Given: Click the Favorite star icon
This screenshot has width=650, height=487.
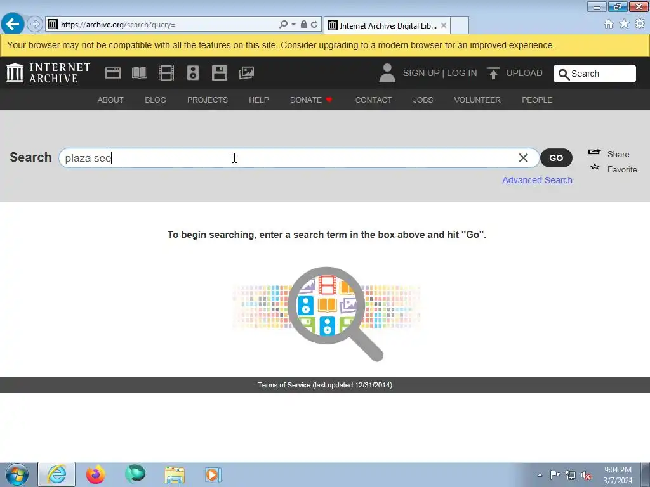Looking at the screenshot, I should (x=595, y=167).
